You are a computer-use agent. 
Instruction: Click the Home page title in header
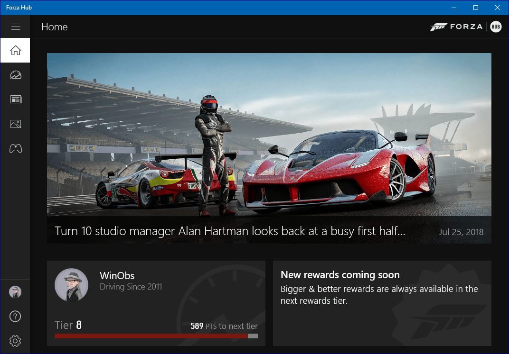pyautogui.click(x=55, y=27)
